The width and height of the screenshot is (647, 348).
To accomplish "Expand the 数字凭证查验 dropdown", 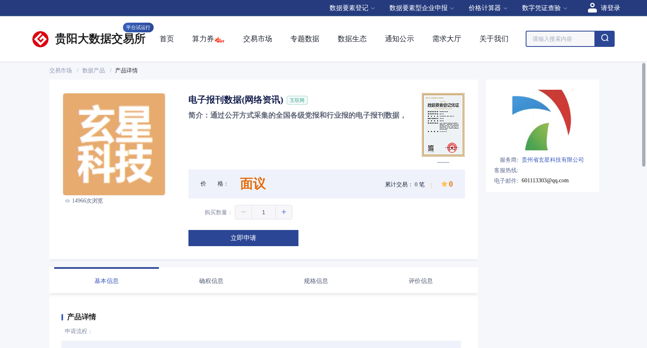I will tap(544, 8).
